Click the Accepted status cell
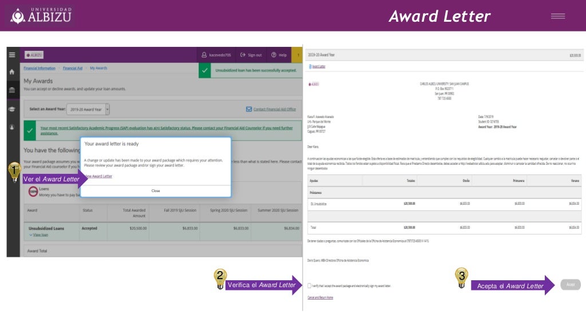586x330 pixels. 89,228
